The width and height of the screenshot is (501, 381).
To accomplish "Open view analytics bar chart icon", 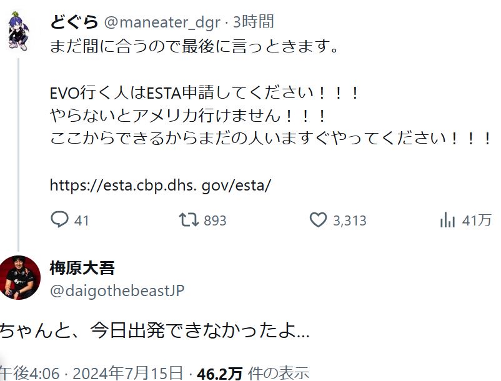I will click(x=447, y=220).
